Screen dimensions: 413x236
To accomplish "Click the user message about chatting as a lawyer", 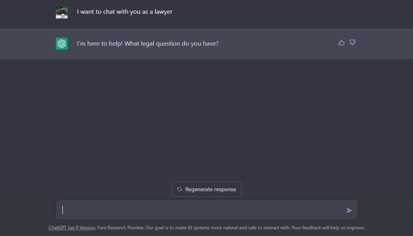I will 125,12.
